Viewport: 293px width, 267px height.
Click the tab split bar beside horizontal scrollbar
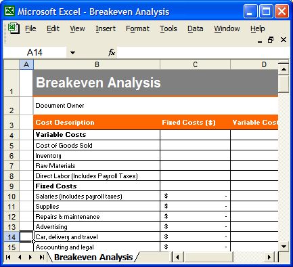point(171,257)
